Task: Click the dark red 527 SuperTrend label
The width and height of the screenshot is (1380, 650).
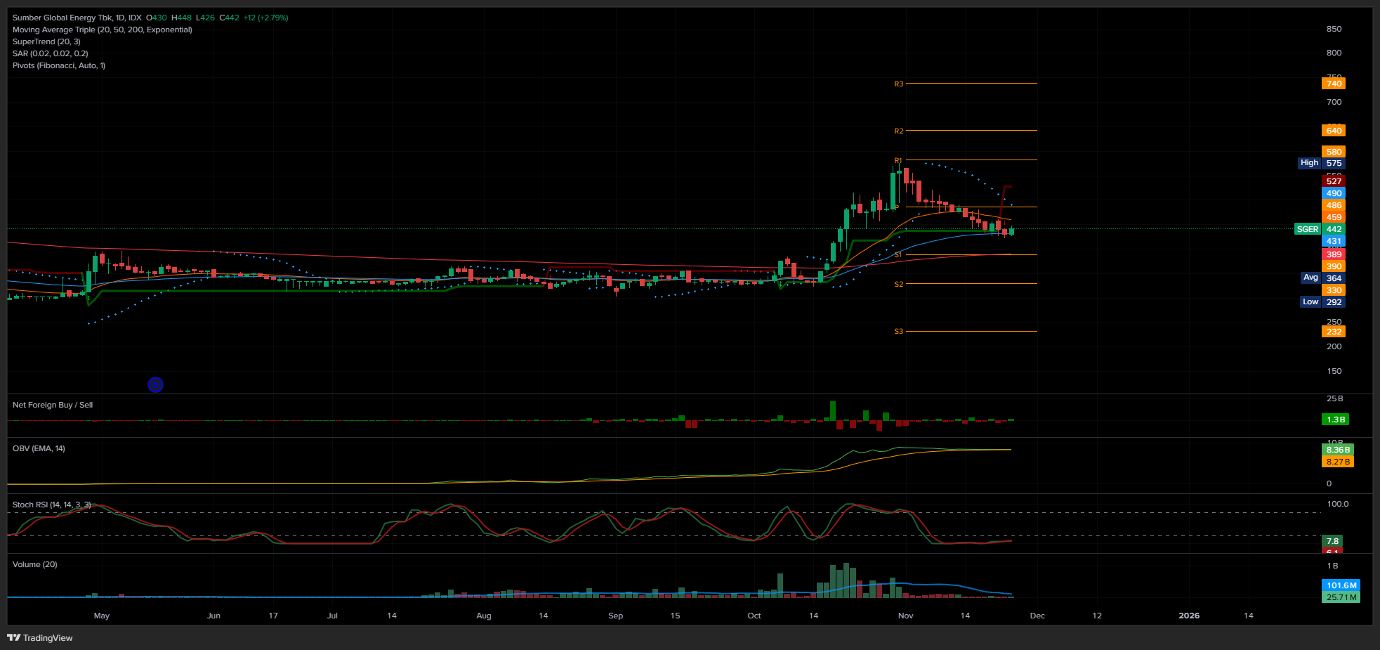Action: (x=1333, y=181)
